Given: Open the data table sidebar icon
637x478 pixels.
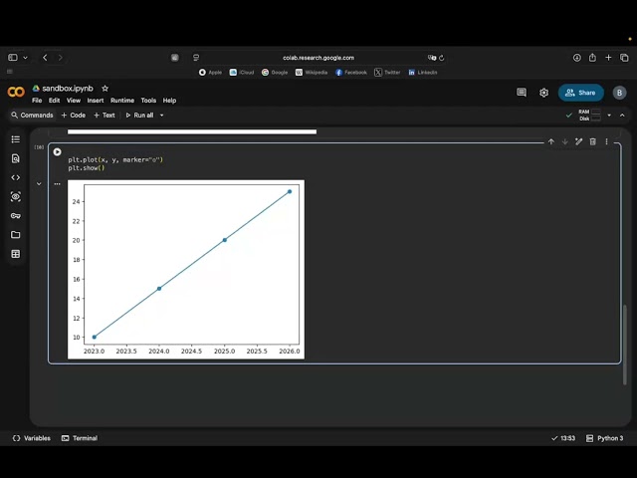Looking at the screenshot, I should (x=16, y=254).
